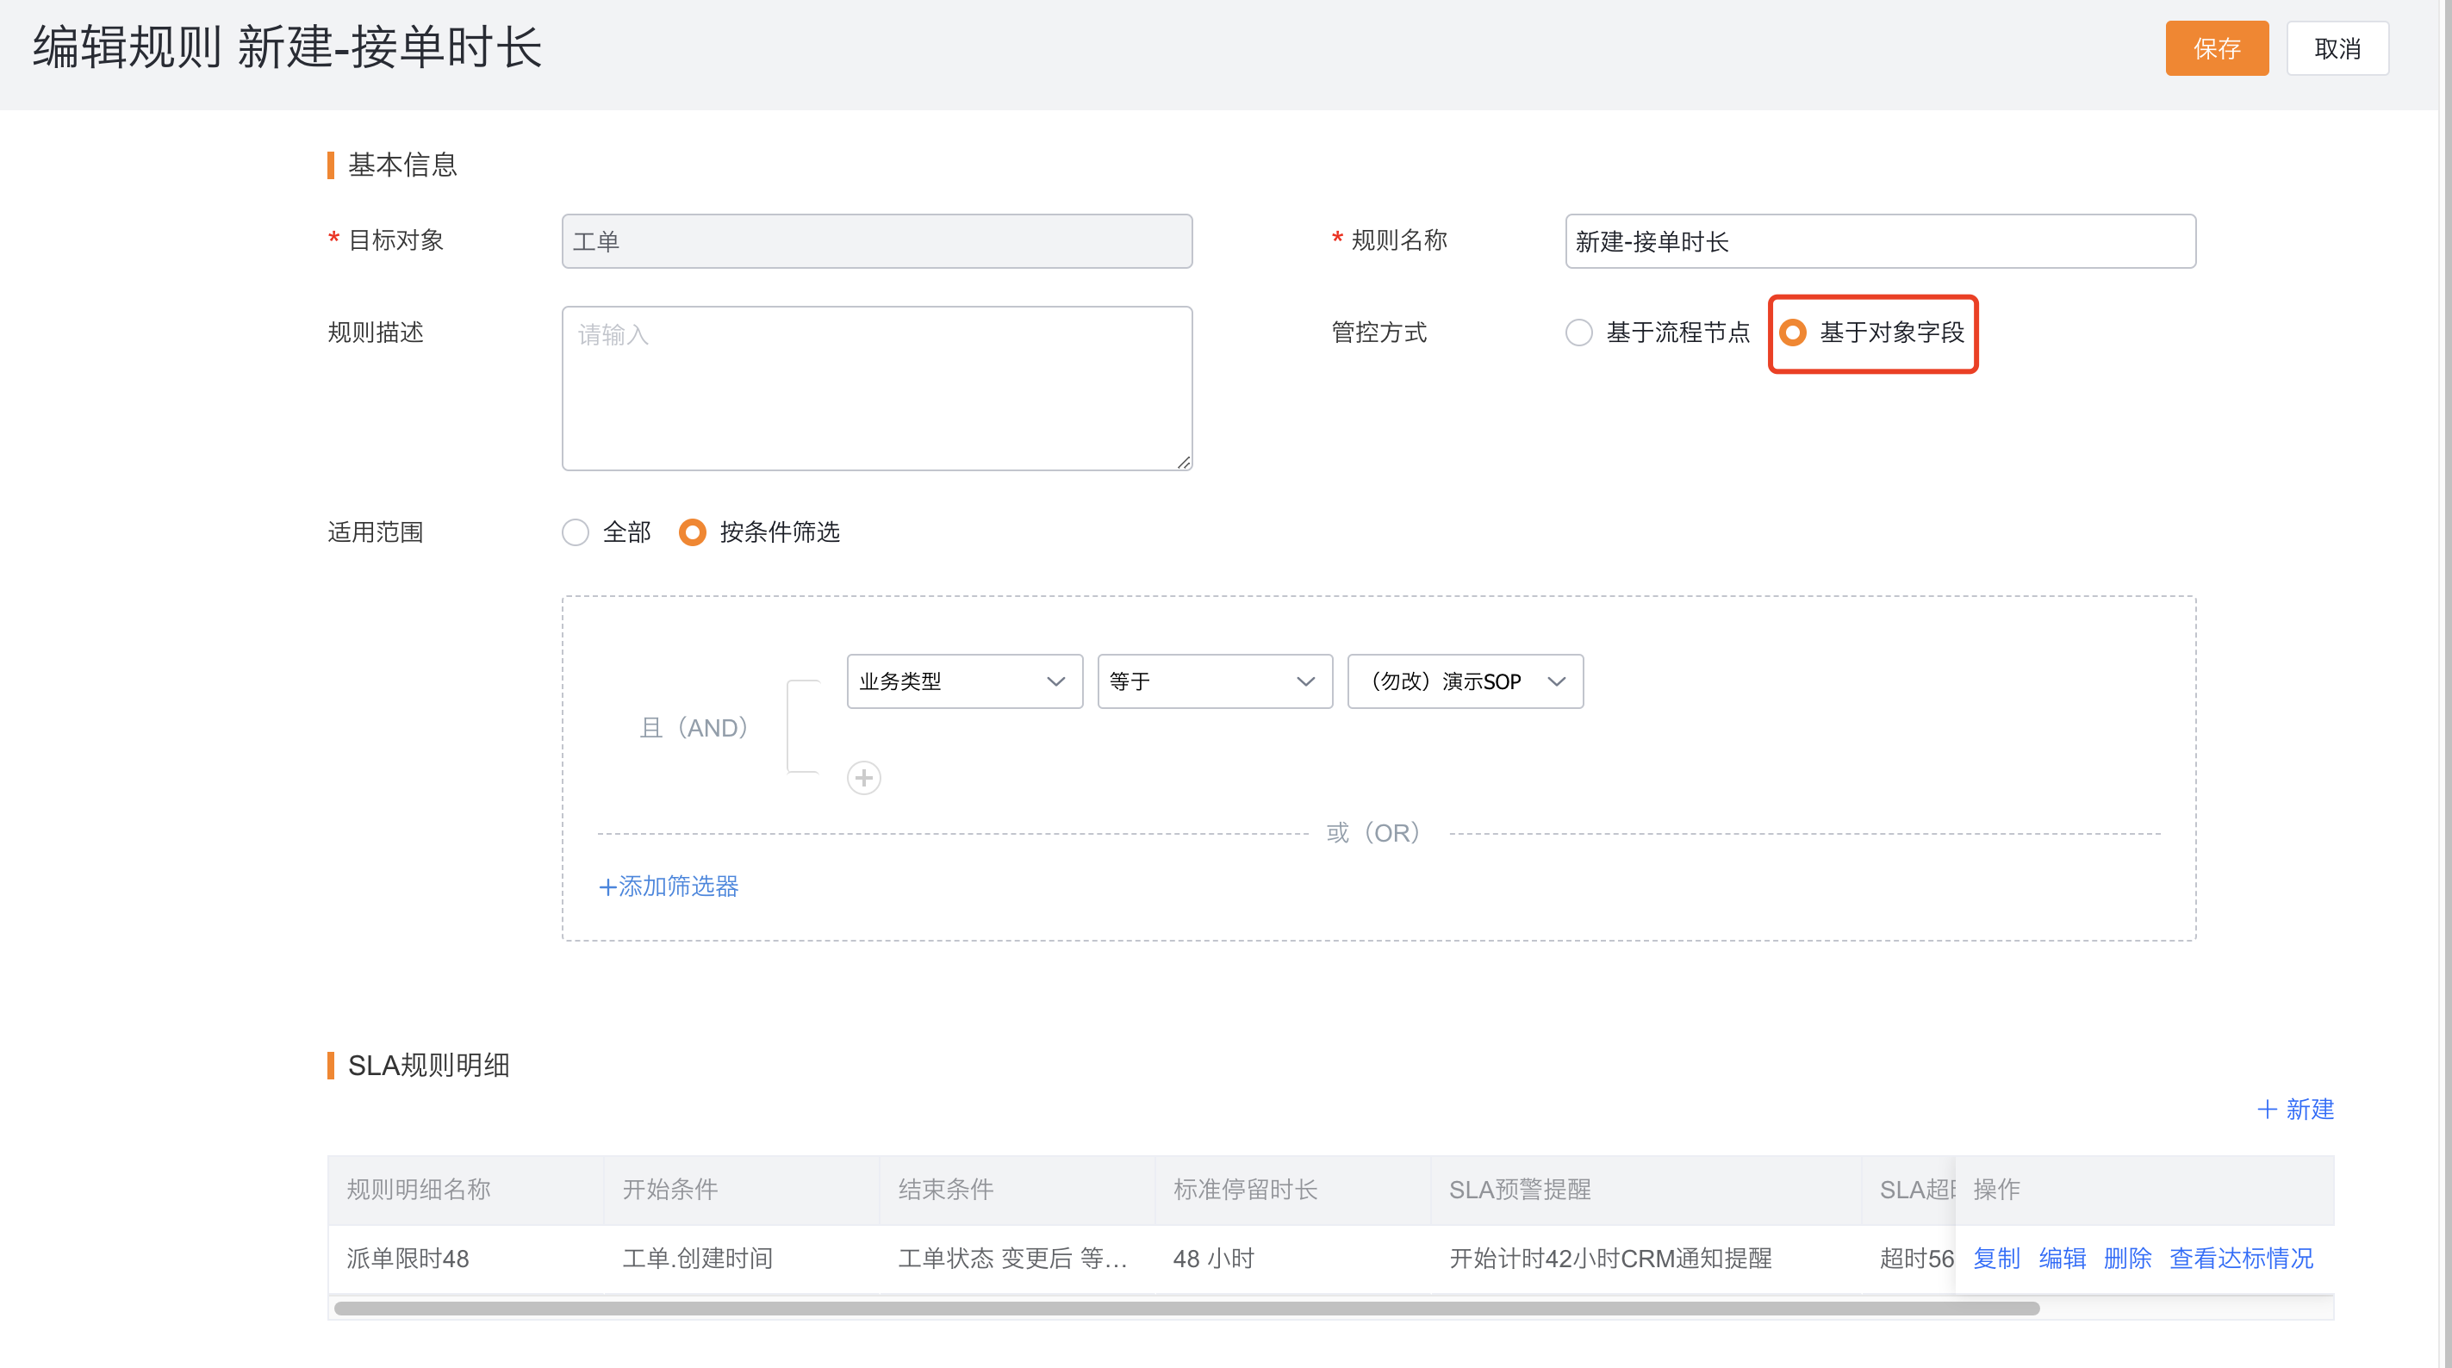
Task: Click the chevron arrow in 业务类型 dropdown
Action: [1055, 681]
